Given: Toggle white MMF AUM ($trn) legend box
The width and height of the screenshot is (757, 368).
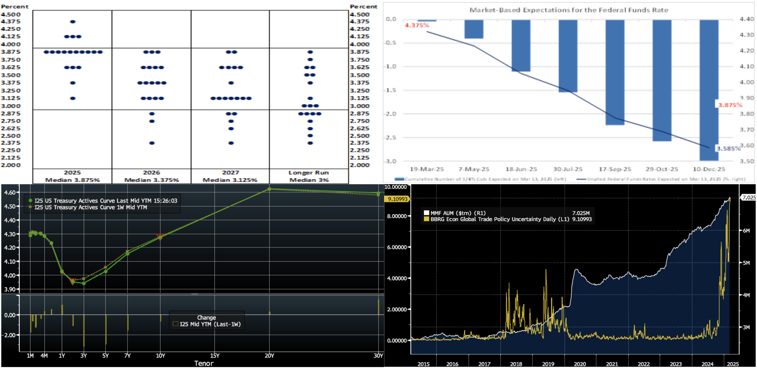Looking at the screenshot, I should [426, 213].
